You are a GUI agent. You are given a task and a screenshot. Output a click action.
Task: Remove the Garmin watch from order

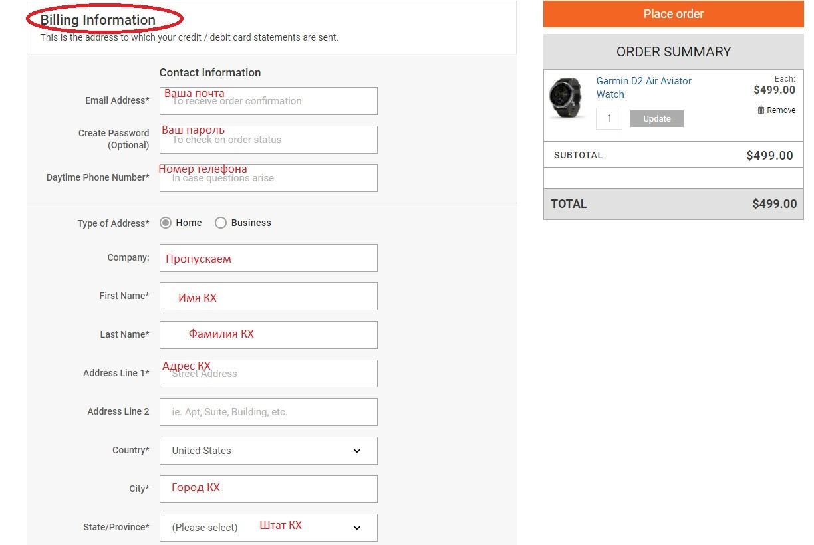[776, 110]
